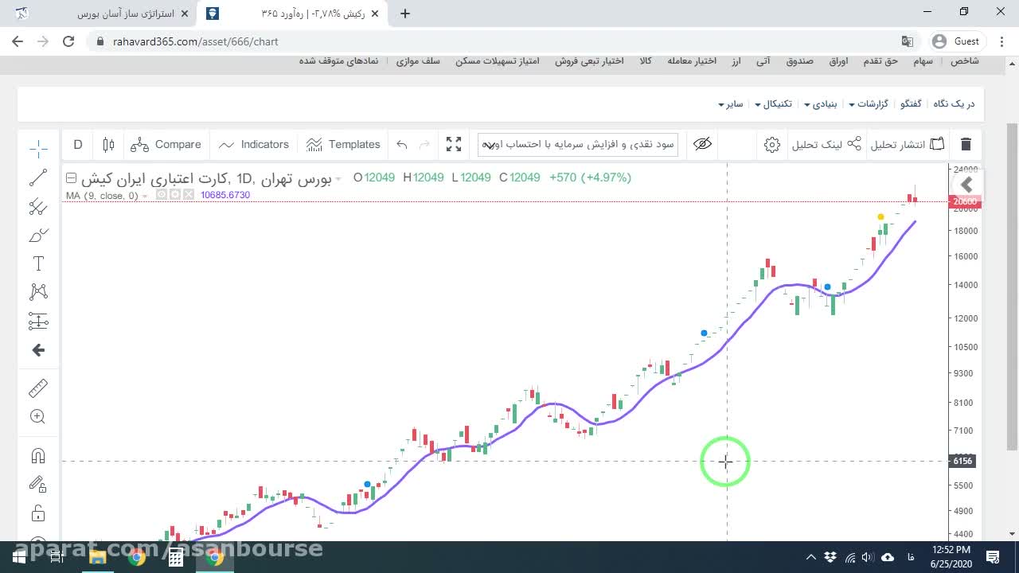Open the Guest profile button
Screen dimensions: 1019x573
click(x=958, y=41)
